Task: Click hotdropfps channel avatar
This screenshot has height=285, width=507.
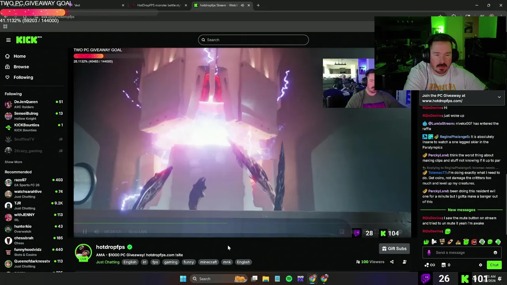Action: (83, 253)
